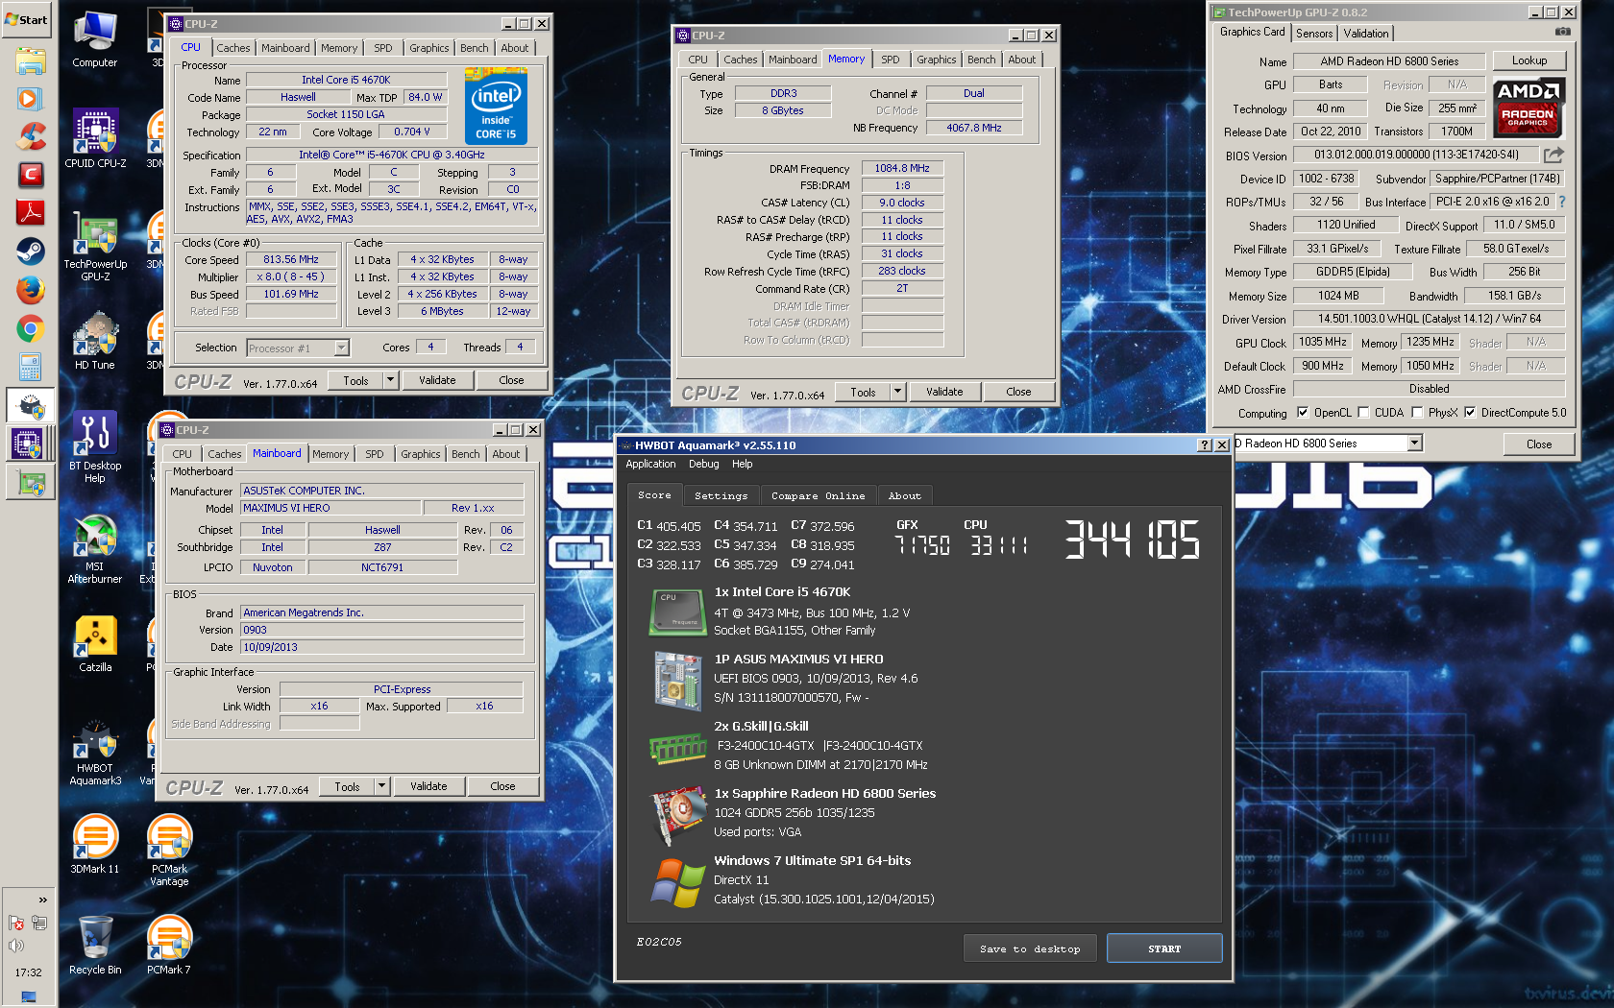
Task: Click the volume icon in system tray
Action: pos(15,946)
